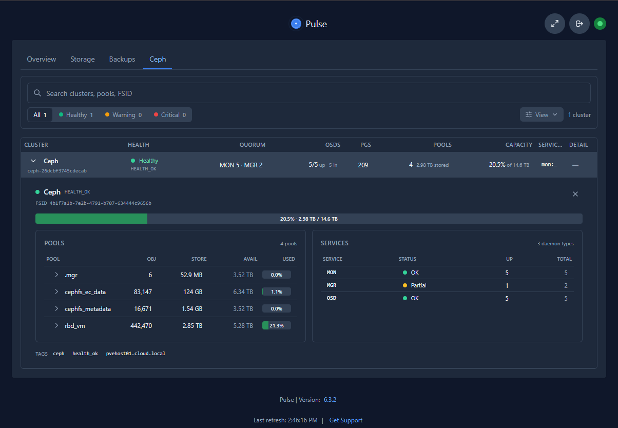Focus the search clusters, pools, FSID field
This screenshot has width=618, height=428.
point(309,93)
